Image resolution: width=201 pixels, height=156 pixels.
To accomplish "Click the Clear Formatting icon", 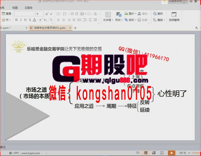I will pos(51,20).
